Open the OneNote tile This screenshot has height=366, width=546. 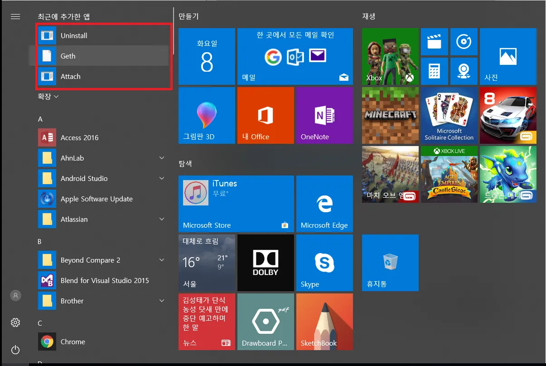(324, 115)
